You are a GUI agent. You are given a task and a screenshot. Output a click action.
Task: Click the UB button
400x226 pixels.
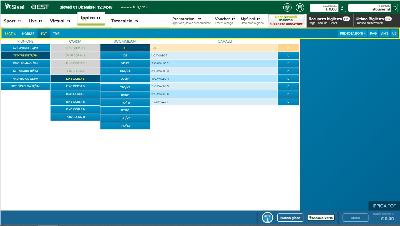(394, 33)
